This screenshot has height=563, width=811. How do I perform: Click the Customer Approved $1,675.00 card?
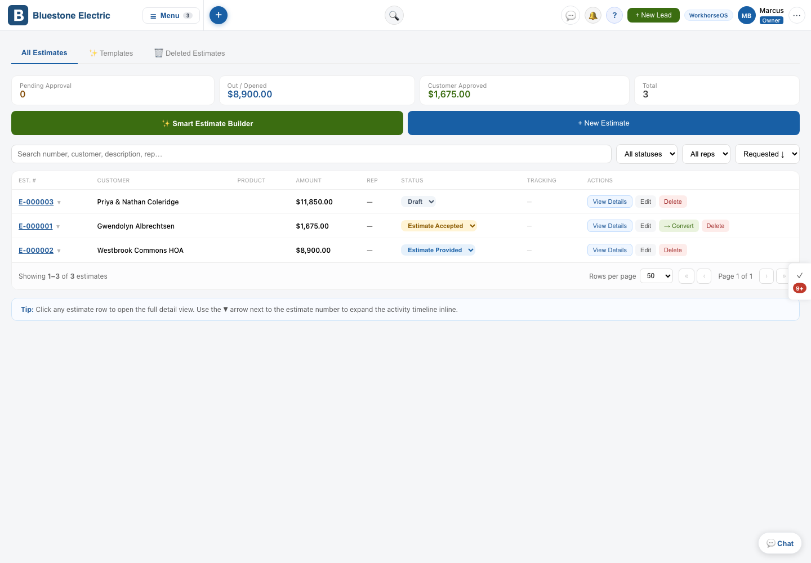pos(524,90)
